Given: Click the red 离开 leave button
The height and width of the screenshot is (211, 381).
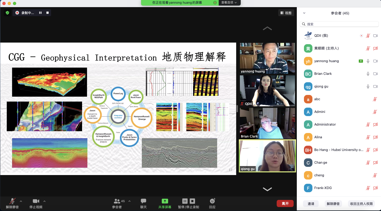Looking at the screenshot, I should (285, 203).
